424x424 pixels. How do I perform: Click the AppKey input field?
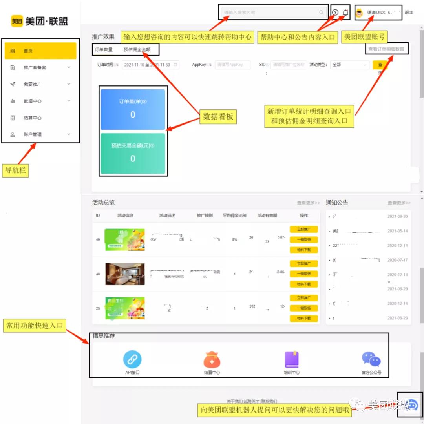(233, 65)
